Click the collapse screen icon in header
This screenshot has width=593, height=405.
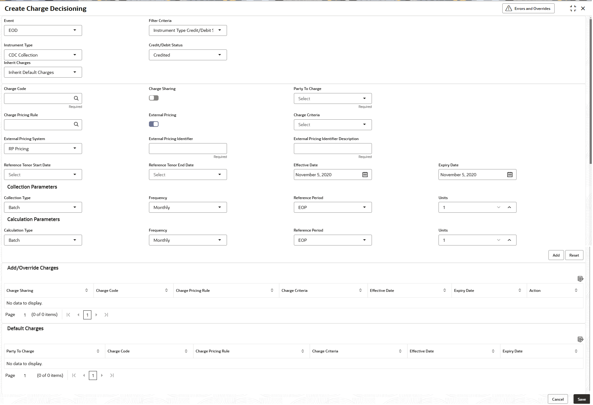pyautogui.click(x=573, y=8)
